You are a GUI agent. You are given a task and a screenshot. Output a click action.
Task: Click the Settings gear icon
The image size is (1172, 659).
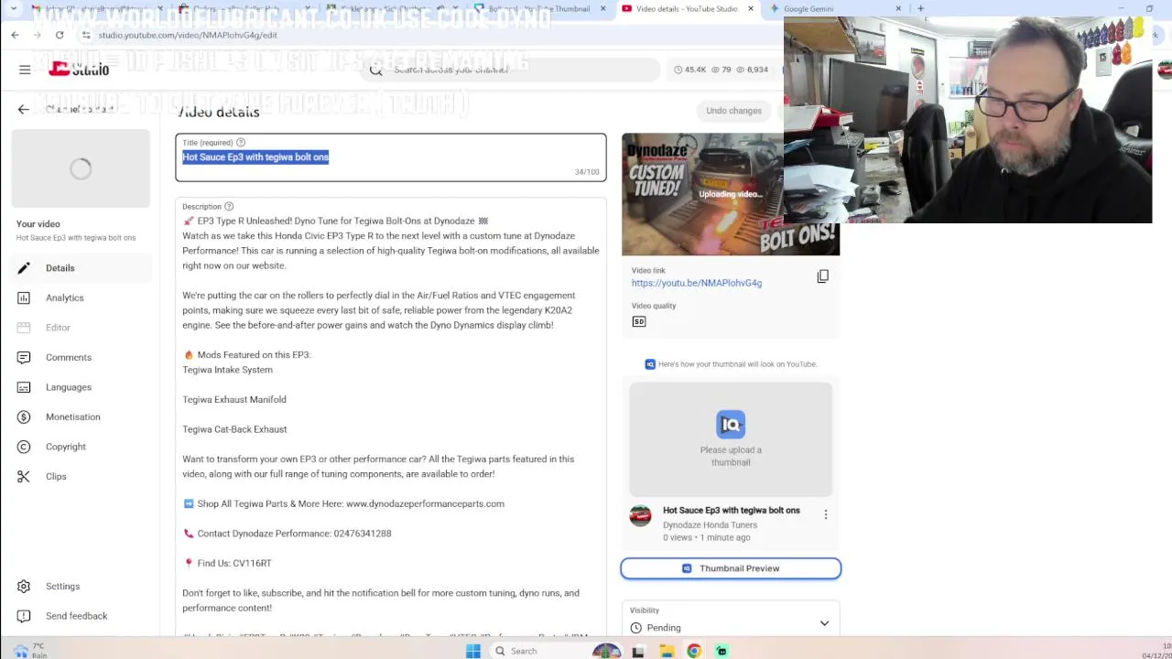24,587
